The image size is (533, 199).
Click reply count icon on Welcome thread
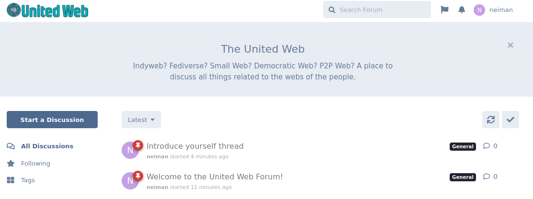tap(487, 177)
